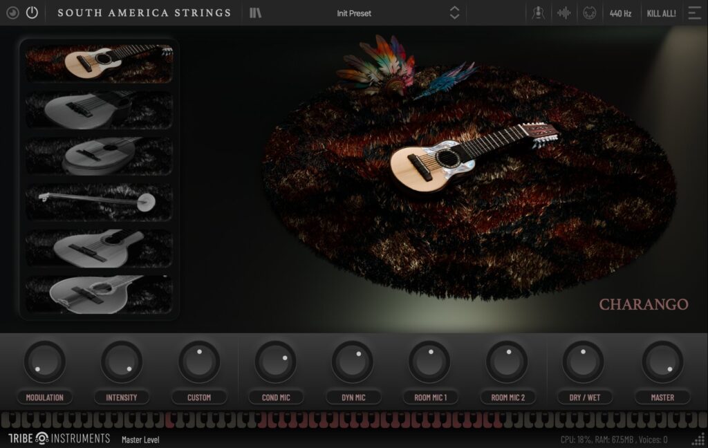The width and height of the screenshot is (708, 448).
Task: Click the CUSTOM knob
Action: (198, 362)
